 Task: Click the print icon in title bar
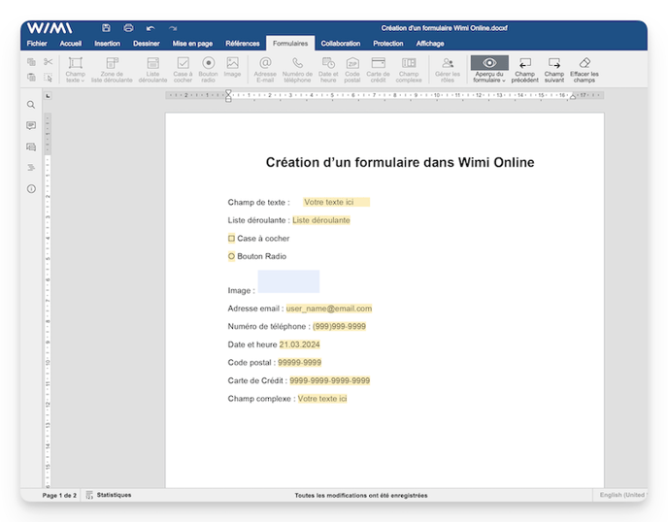click(x=128, y=28)
